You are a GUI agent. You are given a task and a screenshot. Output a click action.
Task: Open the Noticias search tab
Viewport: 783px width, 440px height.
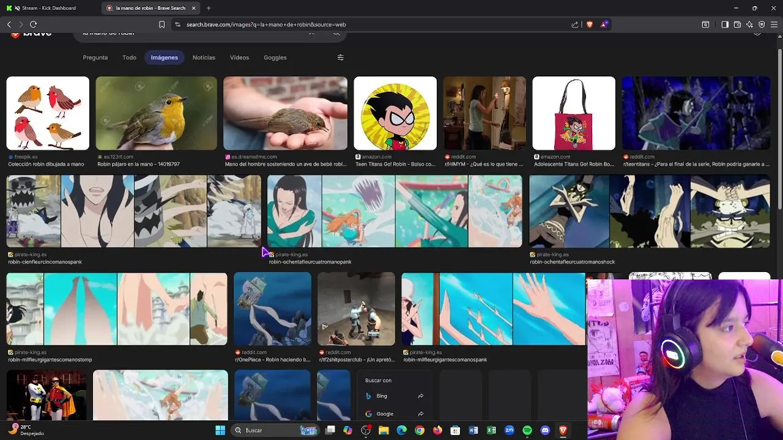click(x=204, y=57)
